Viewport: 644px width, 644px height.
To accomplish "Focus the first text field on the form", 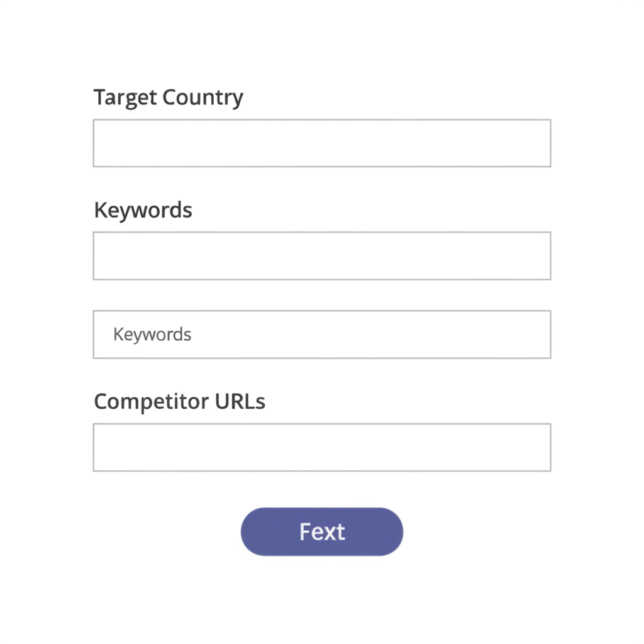I will [322, 143].
